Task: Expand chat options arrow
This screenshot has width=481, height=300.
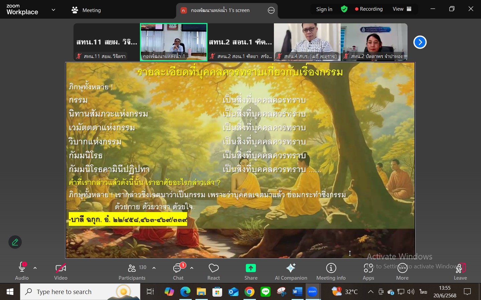Action: (x=192, y=268)
